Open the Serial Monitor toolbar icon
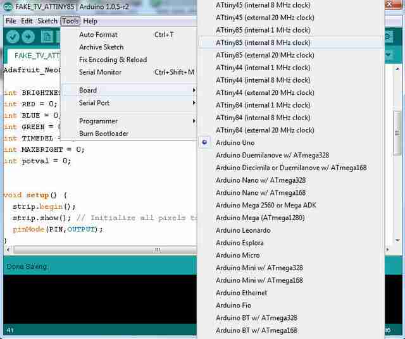This screenshot has height=339, width=405. (388, 37)
